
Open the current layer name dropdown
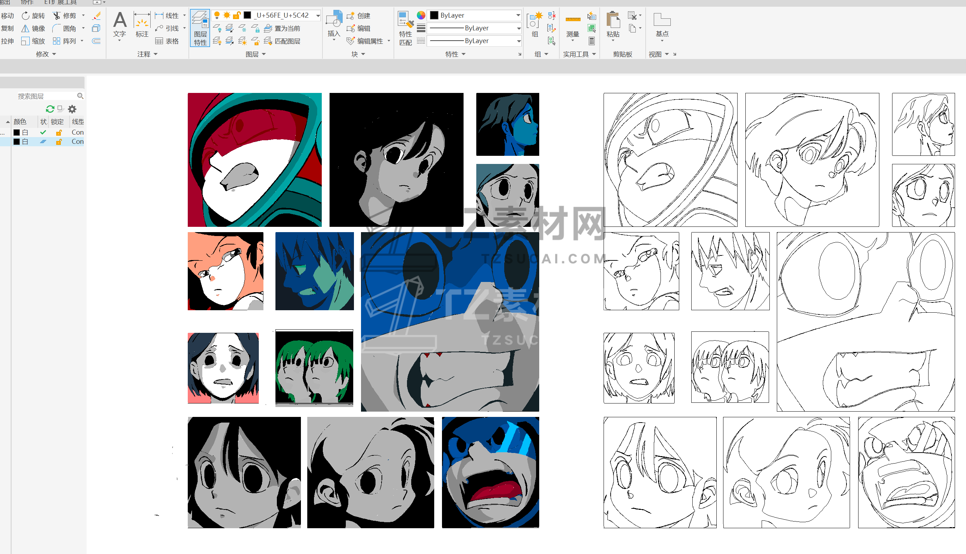click(x=318, y=15)
